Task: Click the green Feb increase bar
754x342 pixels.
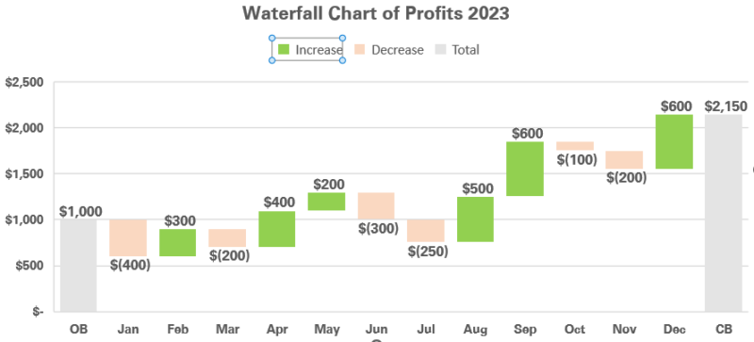Action: click(x=177, y=242)
